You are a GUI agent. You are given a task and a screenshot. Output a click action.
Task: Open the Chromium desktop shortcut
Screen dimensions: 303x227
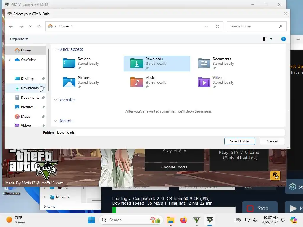[12, 191]
